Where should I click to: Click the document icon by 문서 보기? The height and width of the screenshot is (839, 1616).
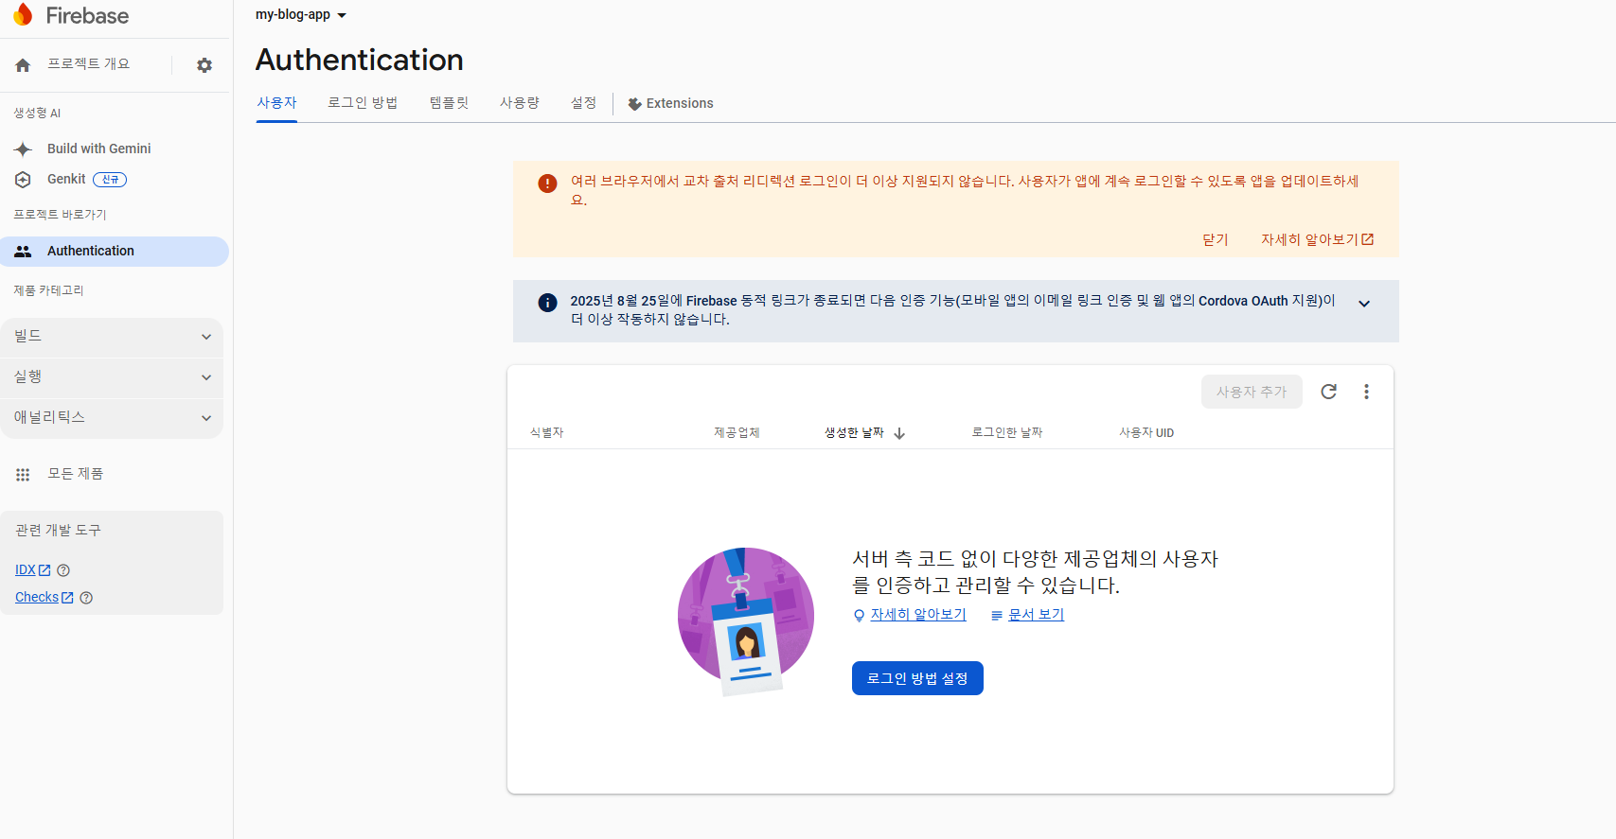click(996, 616)
